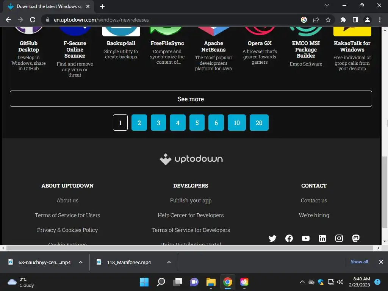
Task: Go to page 5 of new releases
Action: click(x=197, y=122)
